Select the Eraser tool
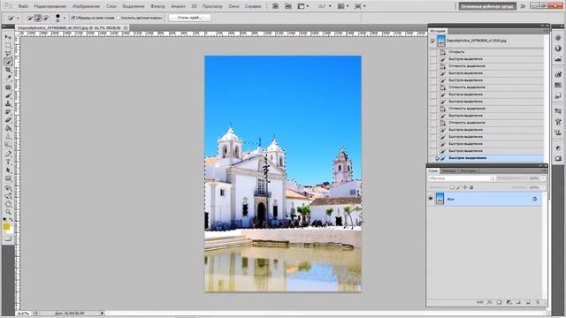Screen dimensions: 566x318 (x=8, y=120)
